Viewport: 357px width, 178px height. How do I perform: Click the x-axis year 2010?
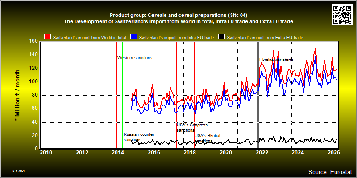pos(46,152)
